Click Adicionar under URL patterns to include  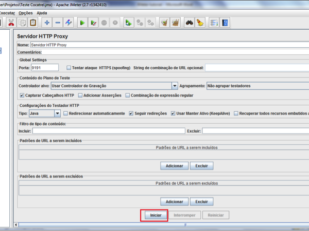pyautogui.click(x=174, y=166)
